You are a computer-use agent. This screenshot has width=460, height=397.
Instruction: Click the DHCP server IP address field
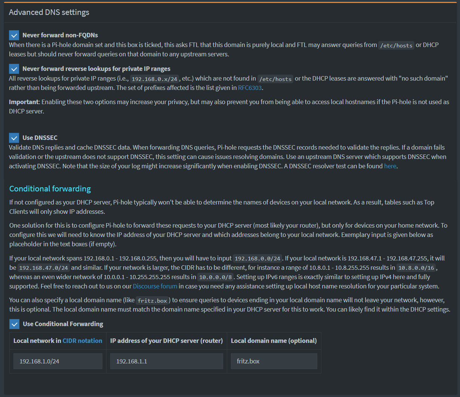coord(167,361)
